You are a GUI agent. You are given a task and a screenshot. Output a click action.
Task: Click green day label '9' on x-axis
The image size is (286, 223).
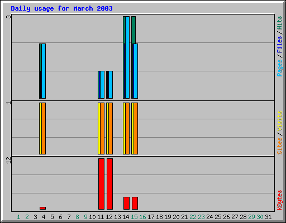(x=85, y=217)
